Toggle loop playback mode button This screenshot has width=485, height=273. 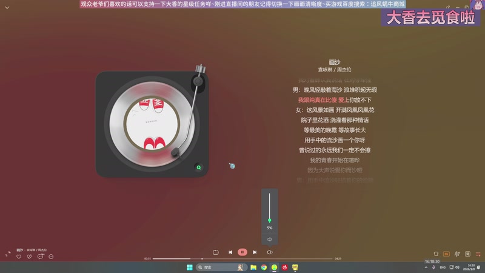(x=216, y=252)
